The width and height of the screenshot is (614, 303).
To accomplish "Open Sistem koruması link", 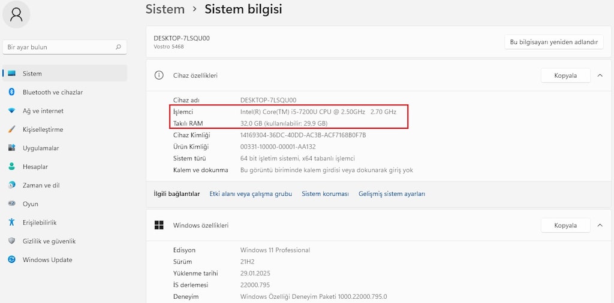I will (x=325, y=194).
